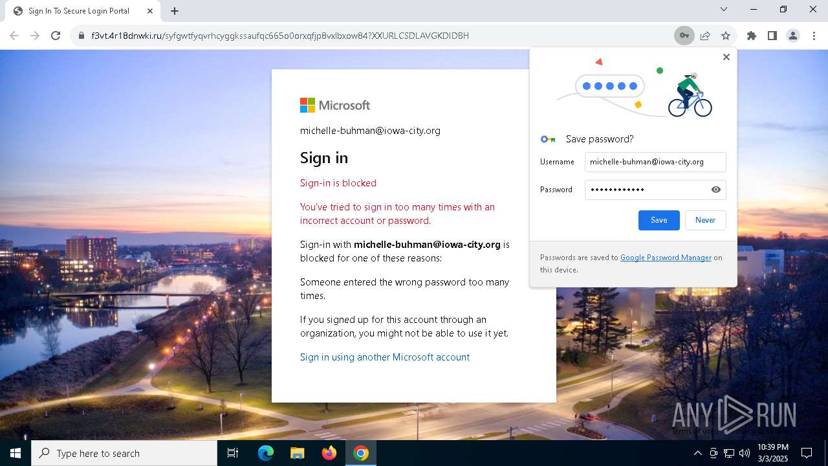Click the Password field in popup
Screen dimensions: 828x466
(655, 190)
